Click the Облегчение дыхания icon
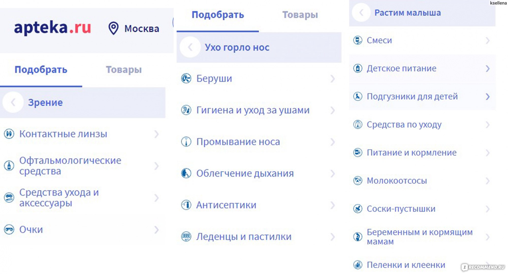The width and height of the screenshot is (508, 274). 186,173
